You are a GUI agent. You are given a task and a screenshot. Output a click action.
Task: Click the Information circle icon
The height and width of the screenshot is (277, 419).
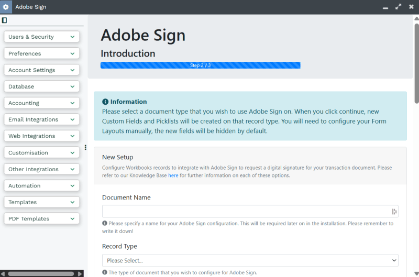105,102
